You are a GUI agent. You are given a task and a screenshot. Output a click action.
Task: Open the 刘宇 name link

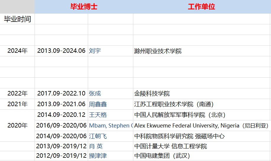pyautogui.click(x=95, y=51)
